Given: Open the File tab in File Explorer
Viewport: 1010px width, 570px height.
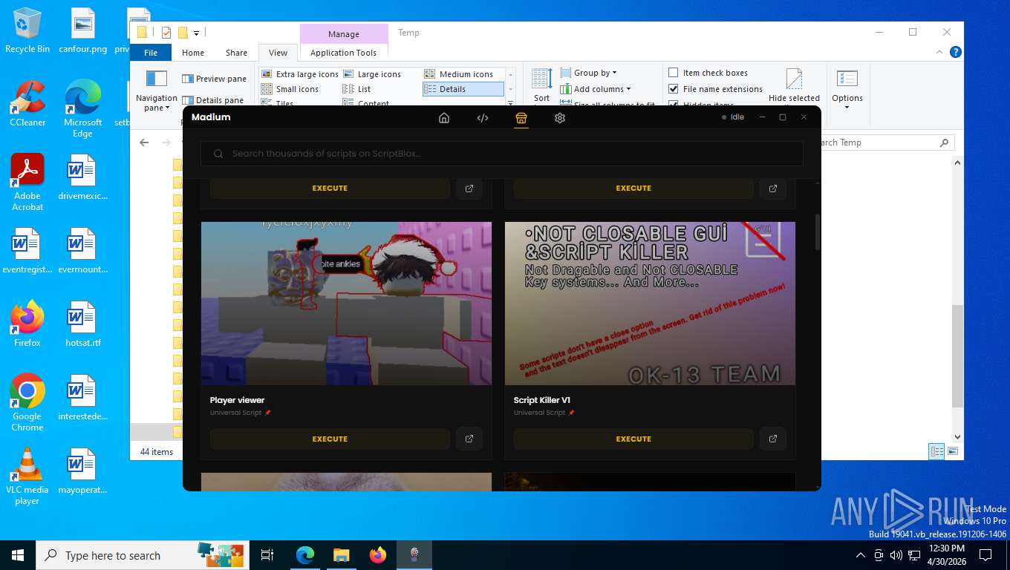Looking at the screenshot, I should point(151,53).
